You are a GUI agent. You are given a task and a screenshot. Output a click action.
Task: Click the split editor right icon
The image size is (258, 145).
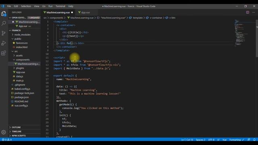point(248,12)
